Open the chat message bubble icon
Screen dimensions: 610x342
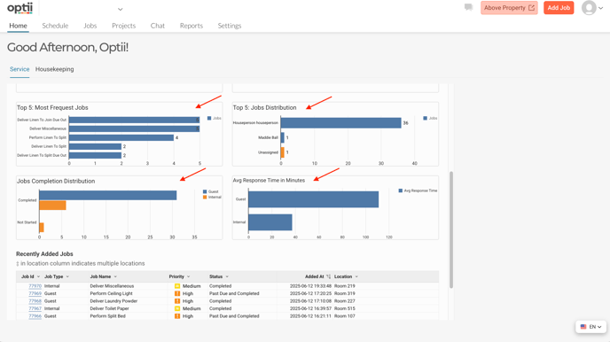(468, 7)
